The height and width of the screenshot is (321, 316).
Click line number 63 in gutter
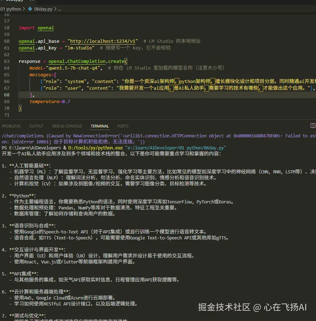point(7,61)
